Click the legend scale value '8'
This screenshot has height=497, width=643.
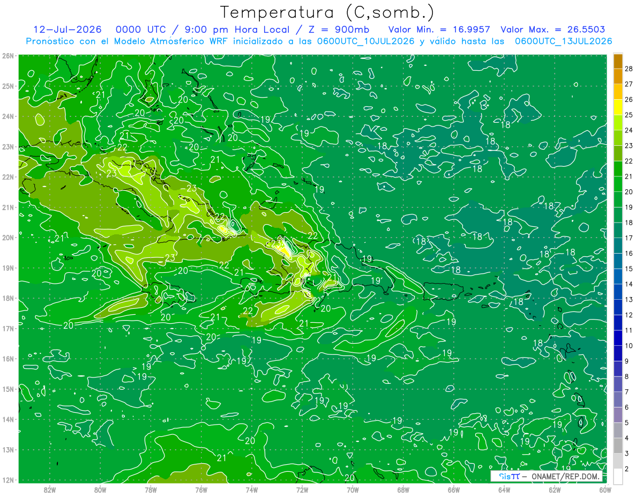tap(627, 376)
